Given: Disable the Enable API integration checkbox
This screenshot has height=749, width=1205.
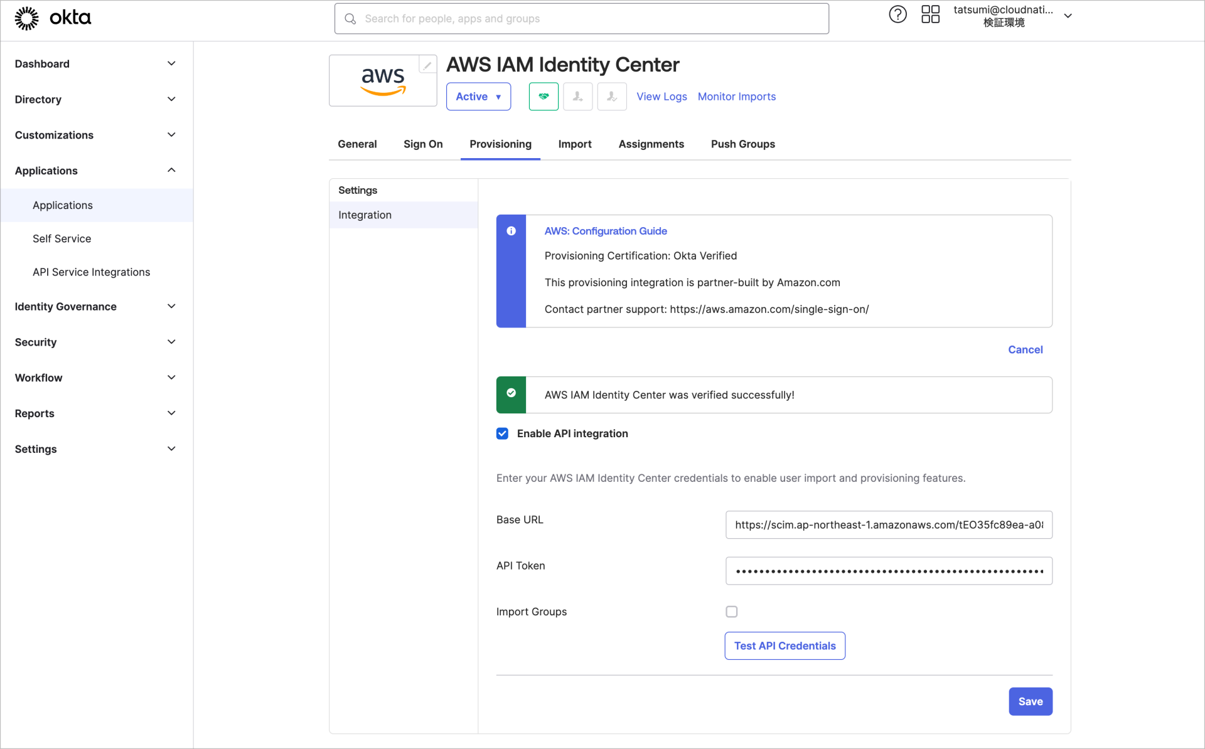Looking at the screenshot, I should (502, 433).
